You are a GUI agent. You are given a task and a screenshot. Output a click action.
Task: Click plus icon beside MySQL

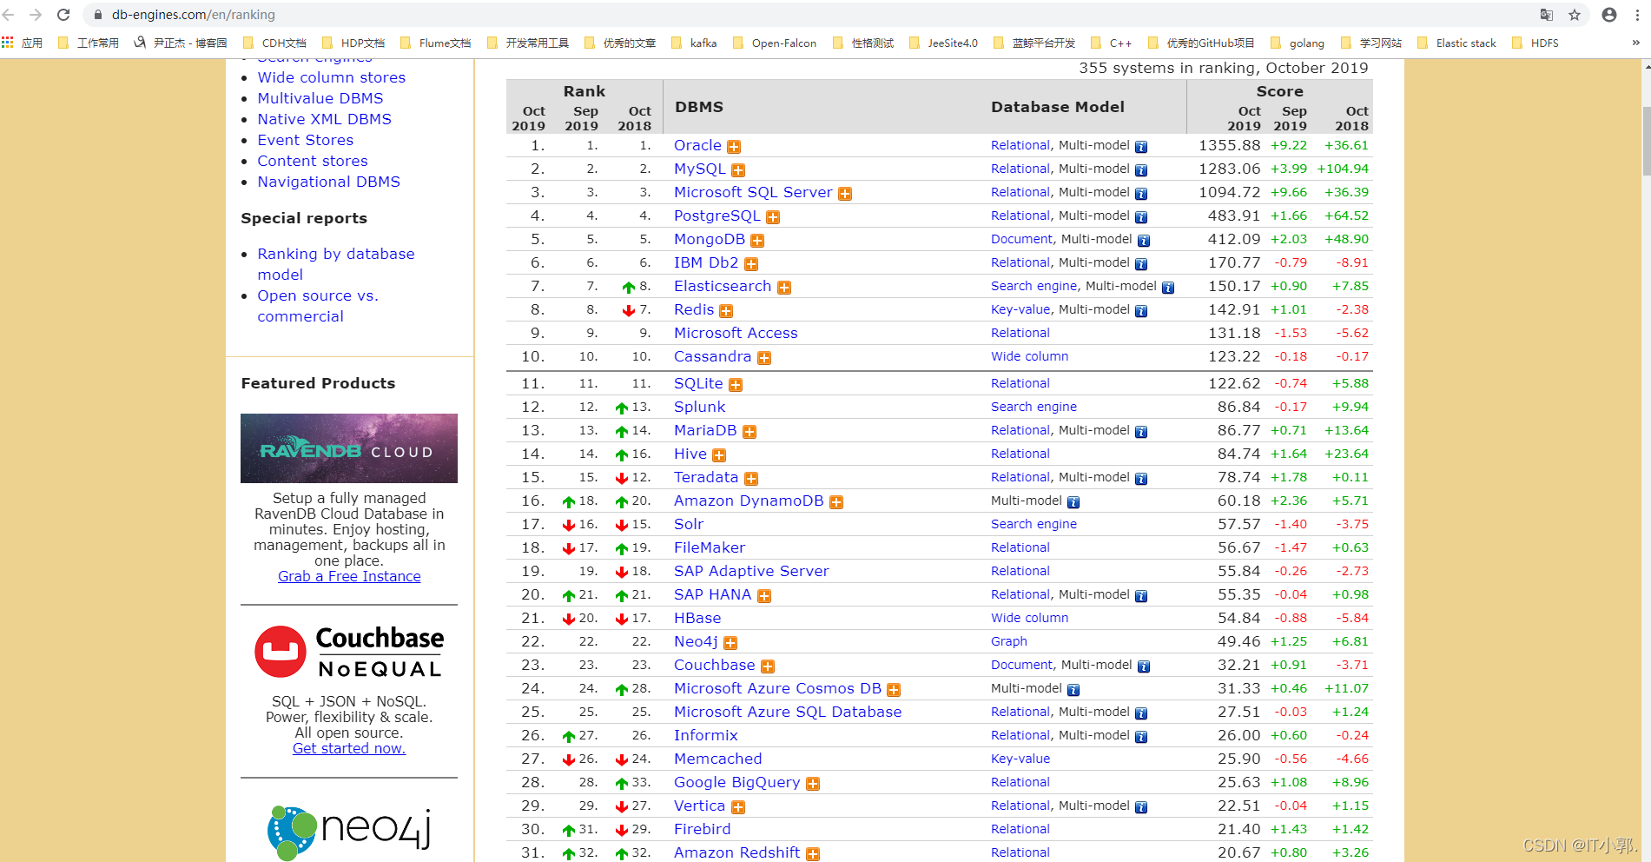738,170
